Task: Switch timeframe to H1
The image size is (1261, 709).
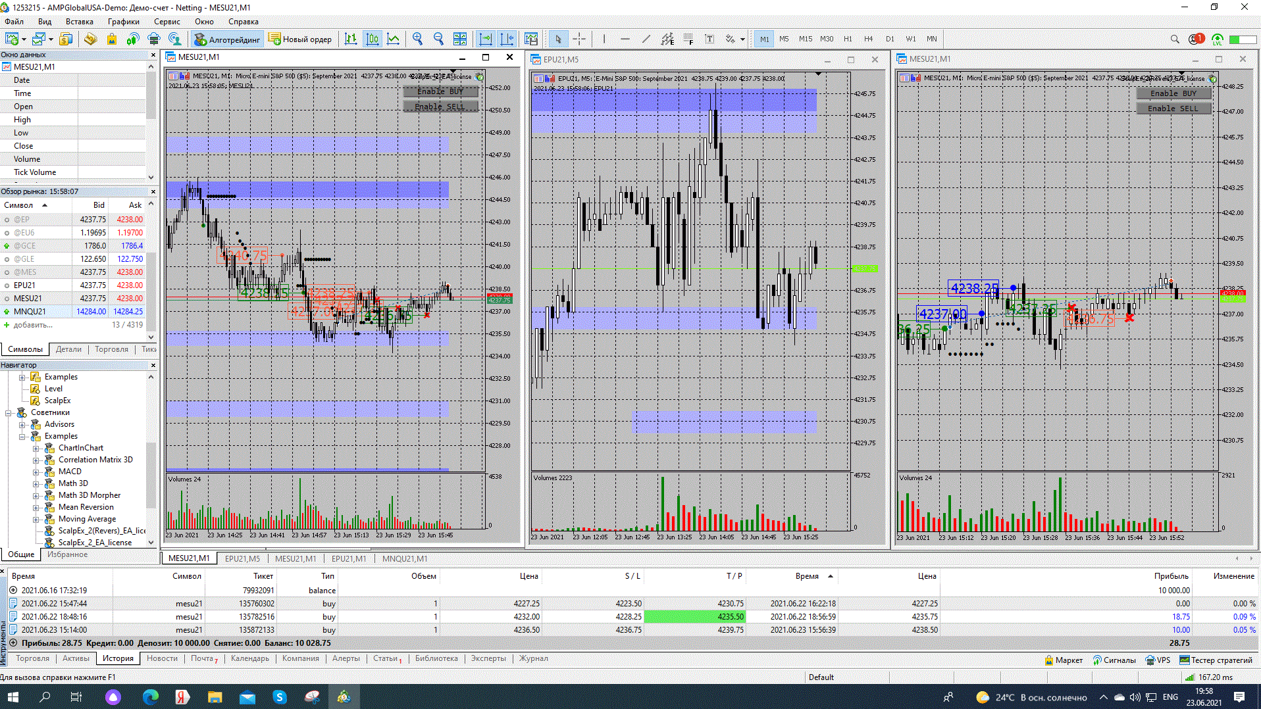Action: [848, 39]
